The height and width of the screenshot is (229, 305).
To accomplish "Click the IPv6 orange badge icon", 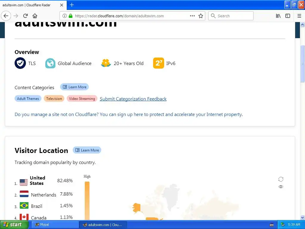I will coord(158,63).
